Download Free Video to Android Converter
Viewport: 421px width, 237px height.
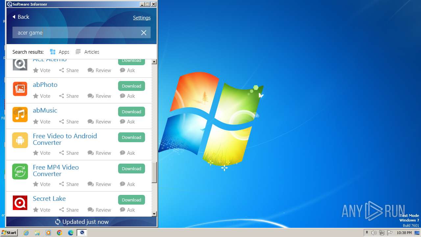tap(132, 137)
